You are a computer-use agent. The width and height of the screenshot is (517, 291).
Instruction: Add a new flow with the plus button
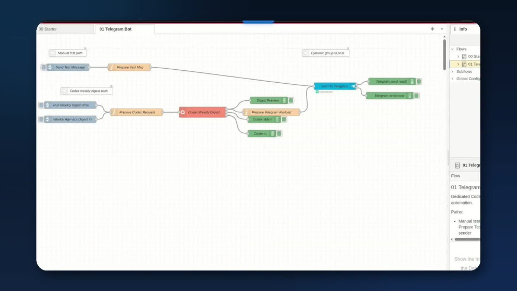[x=433, y=29]
